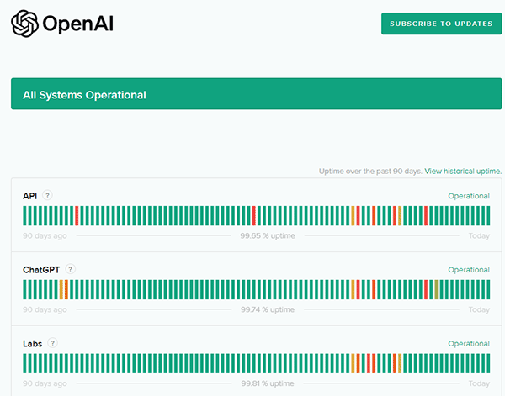This screenshot has width=505, height=396.
Task: Click the first yellow bar in Labs timeline
Action: click(353, 363)
